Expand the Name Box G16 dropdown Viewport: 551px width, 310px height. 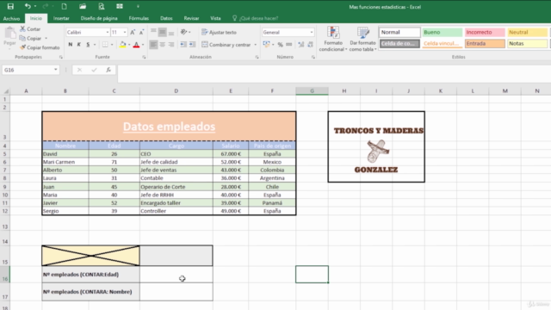[55, 70]
